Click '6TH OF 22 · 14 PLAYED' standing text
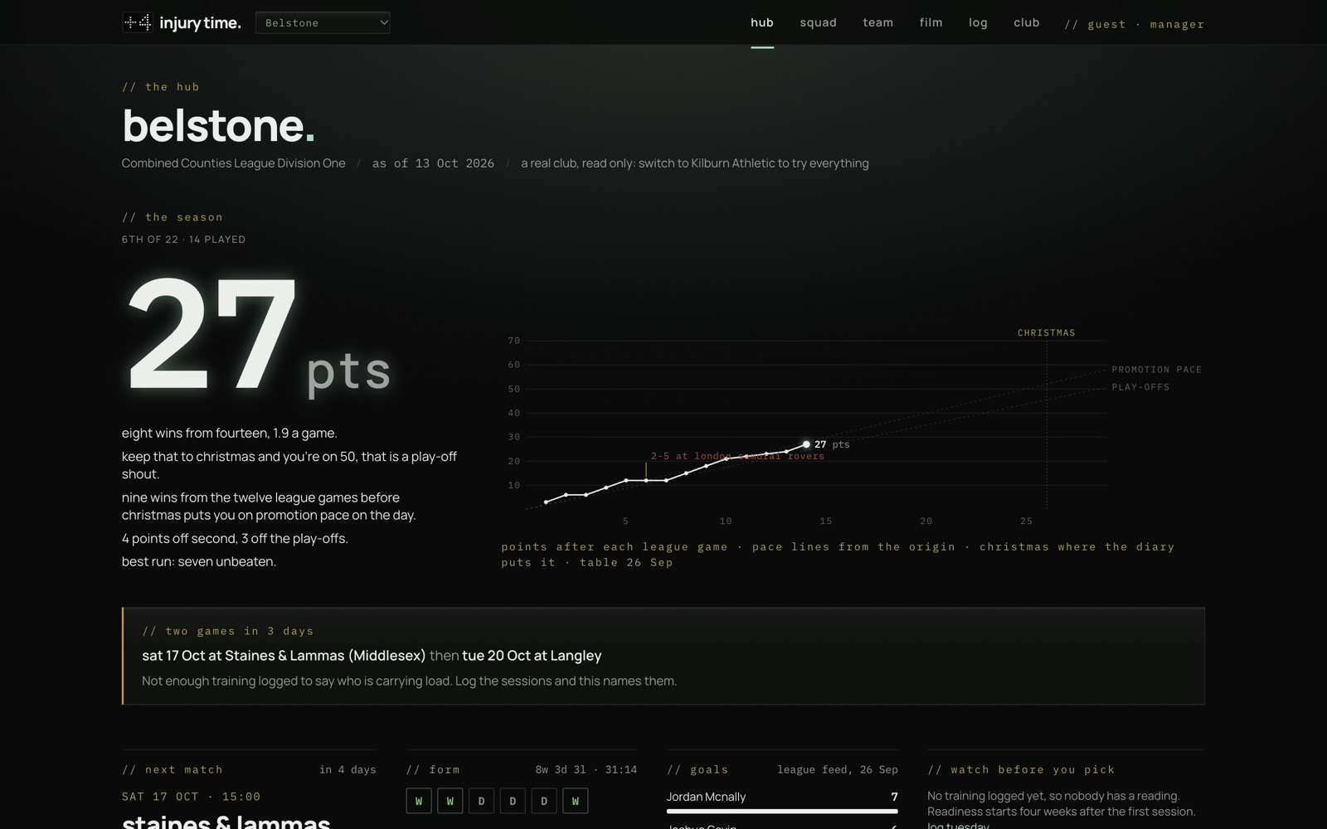This screenshot has height=829, width=1327. [183, 240]
